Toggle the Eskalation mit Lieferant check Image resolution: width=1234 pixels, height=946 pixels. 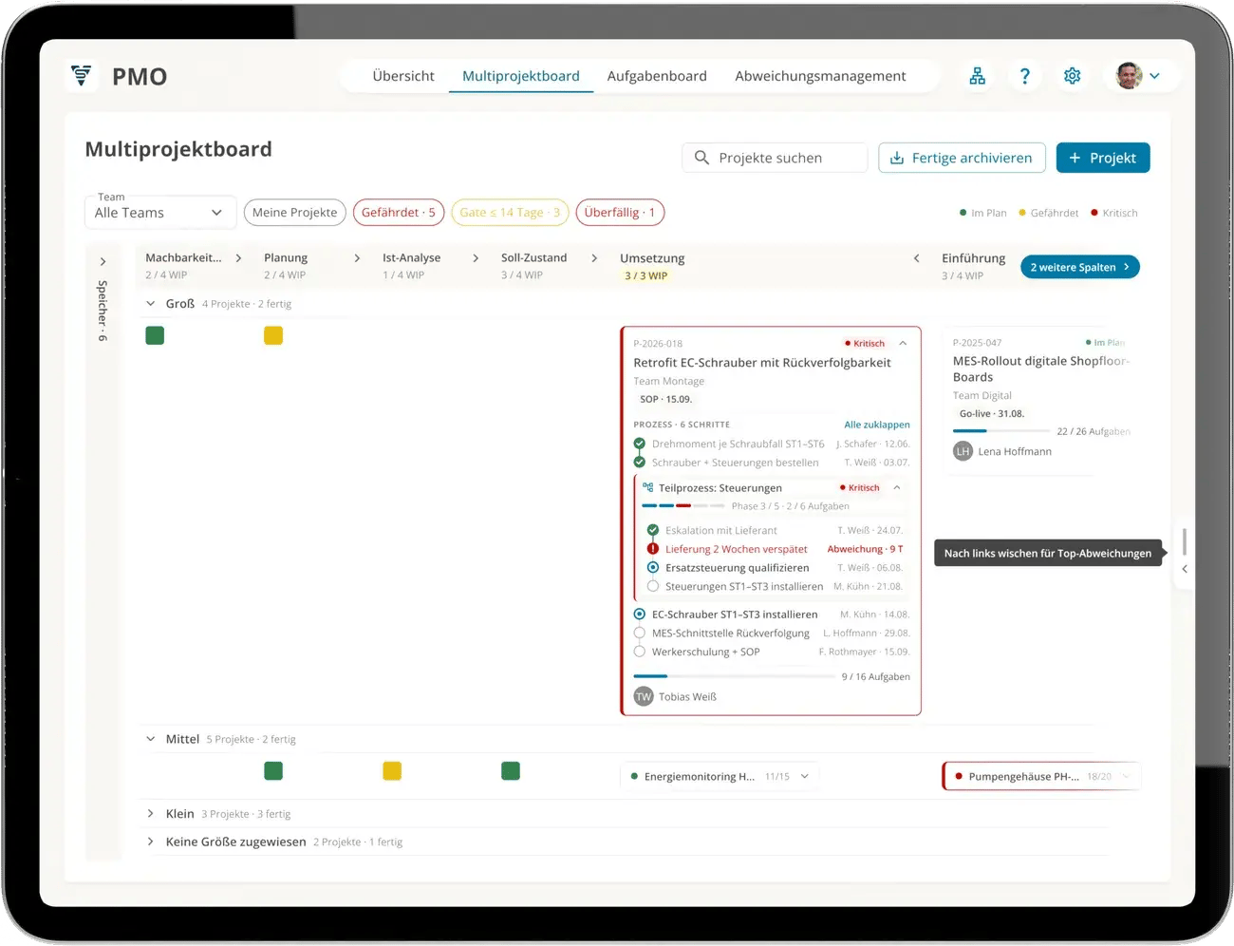click(653, 530)
